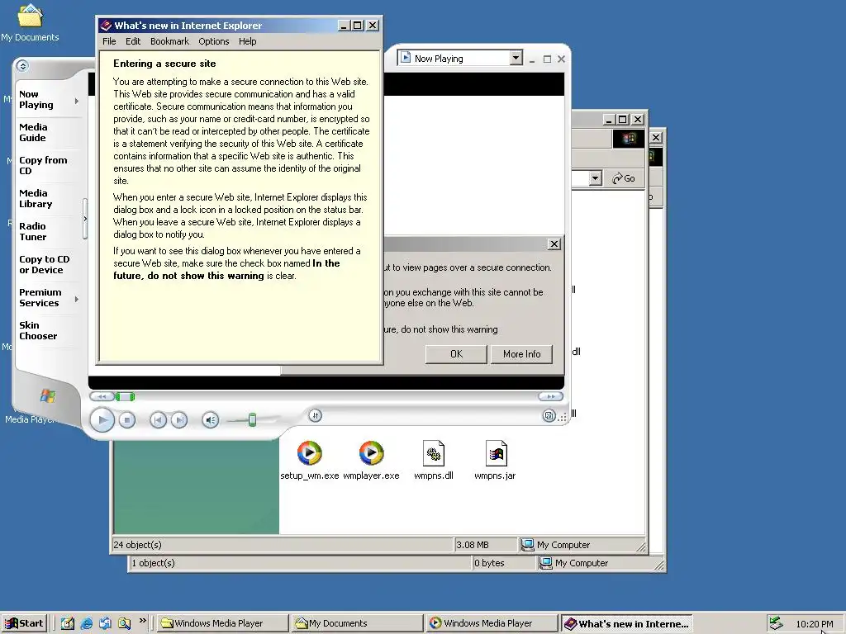The height and width of the screenshot is (634, 846).
Task: Click the Start button
Action: pos(24,624)
